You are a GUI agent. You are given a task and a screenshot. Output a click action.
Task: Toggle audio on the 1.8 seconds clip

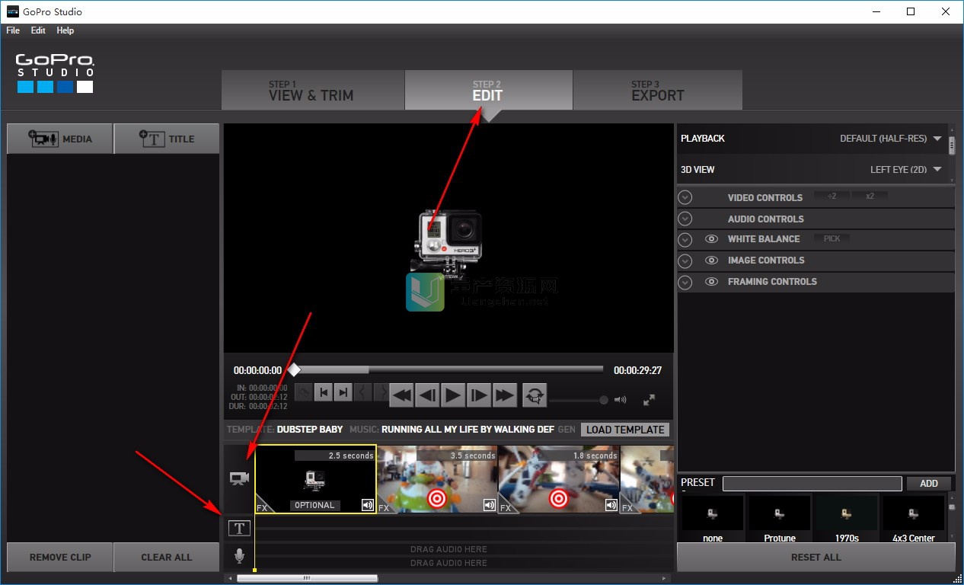611,505
